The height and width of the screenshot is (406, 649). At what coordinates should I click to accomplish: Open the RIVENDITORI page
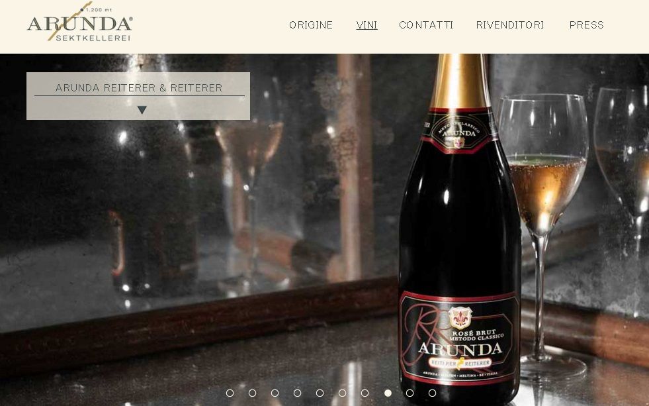click(510, 25)
